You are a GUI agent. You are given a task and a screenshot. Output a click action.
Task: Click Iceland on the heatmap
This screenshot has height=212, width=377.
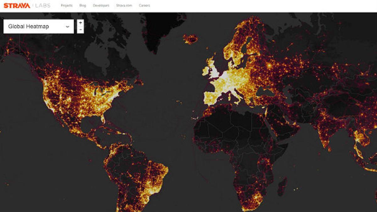click(x=190, y=39)
